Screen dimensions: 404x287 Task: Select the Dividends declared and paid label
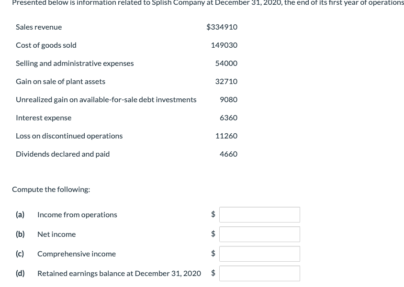(63, 154)
